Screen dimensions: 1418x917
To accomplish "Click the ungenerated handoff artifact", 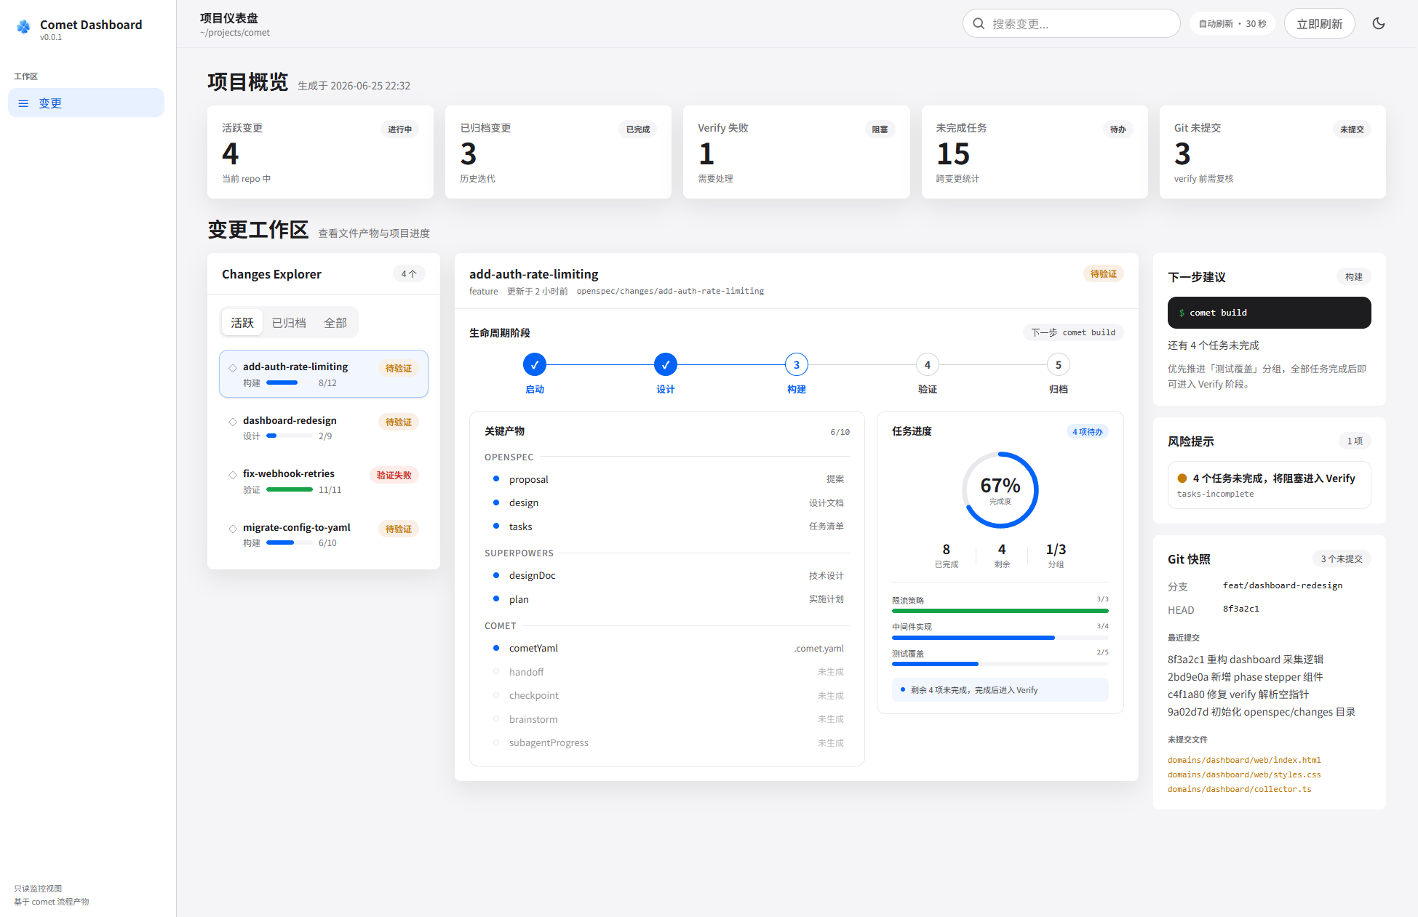I will click(x=667, y=672).
